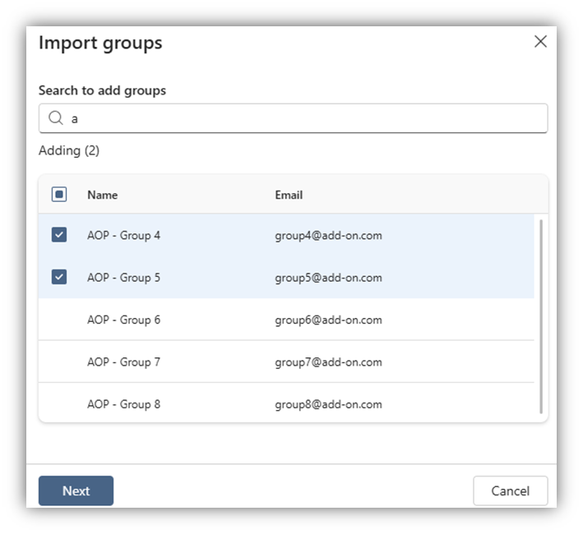Screen dimensions: 583x534
Task: Click the Adding (2) label
Action: pos(69,150)
